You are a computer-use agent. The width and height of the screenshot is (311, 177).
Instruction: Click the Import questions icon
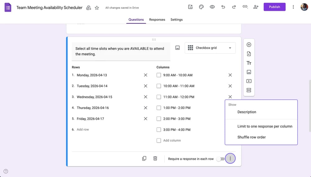coord(249,54)
